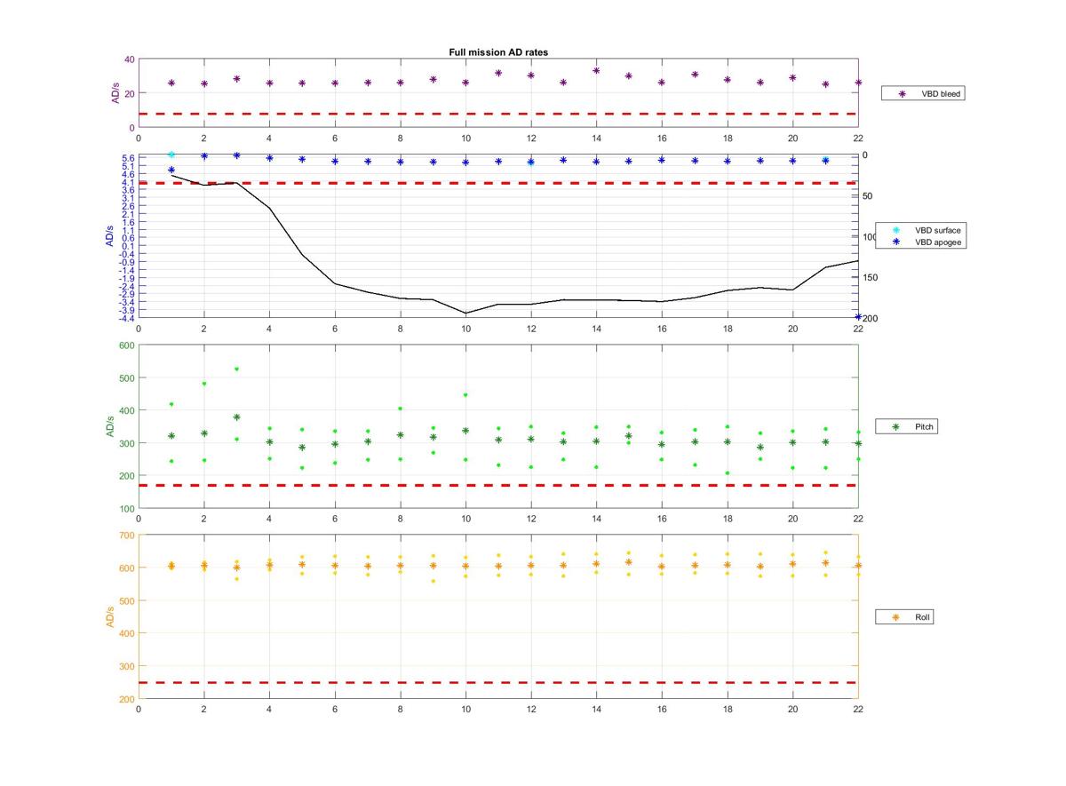This screenshot has width=1066, height=786.
Task: Click the red dashed threshold in Pitch plot
Action: (x=497, y=486)
